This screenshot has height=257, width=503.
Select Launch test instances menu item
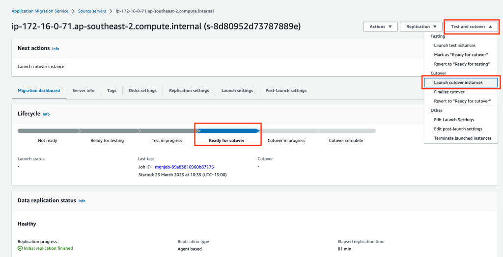pos(454,45)
